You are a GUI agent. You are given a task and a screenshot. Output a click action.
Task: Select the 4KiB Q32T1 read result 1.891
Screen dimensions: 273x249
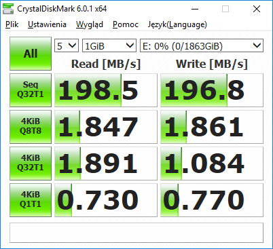106,164
